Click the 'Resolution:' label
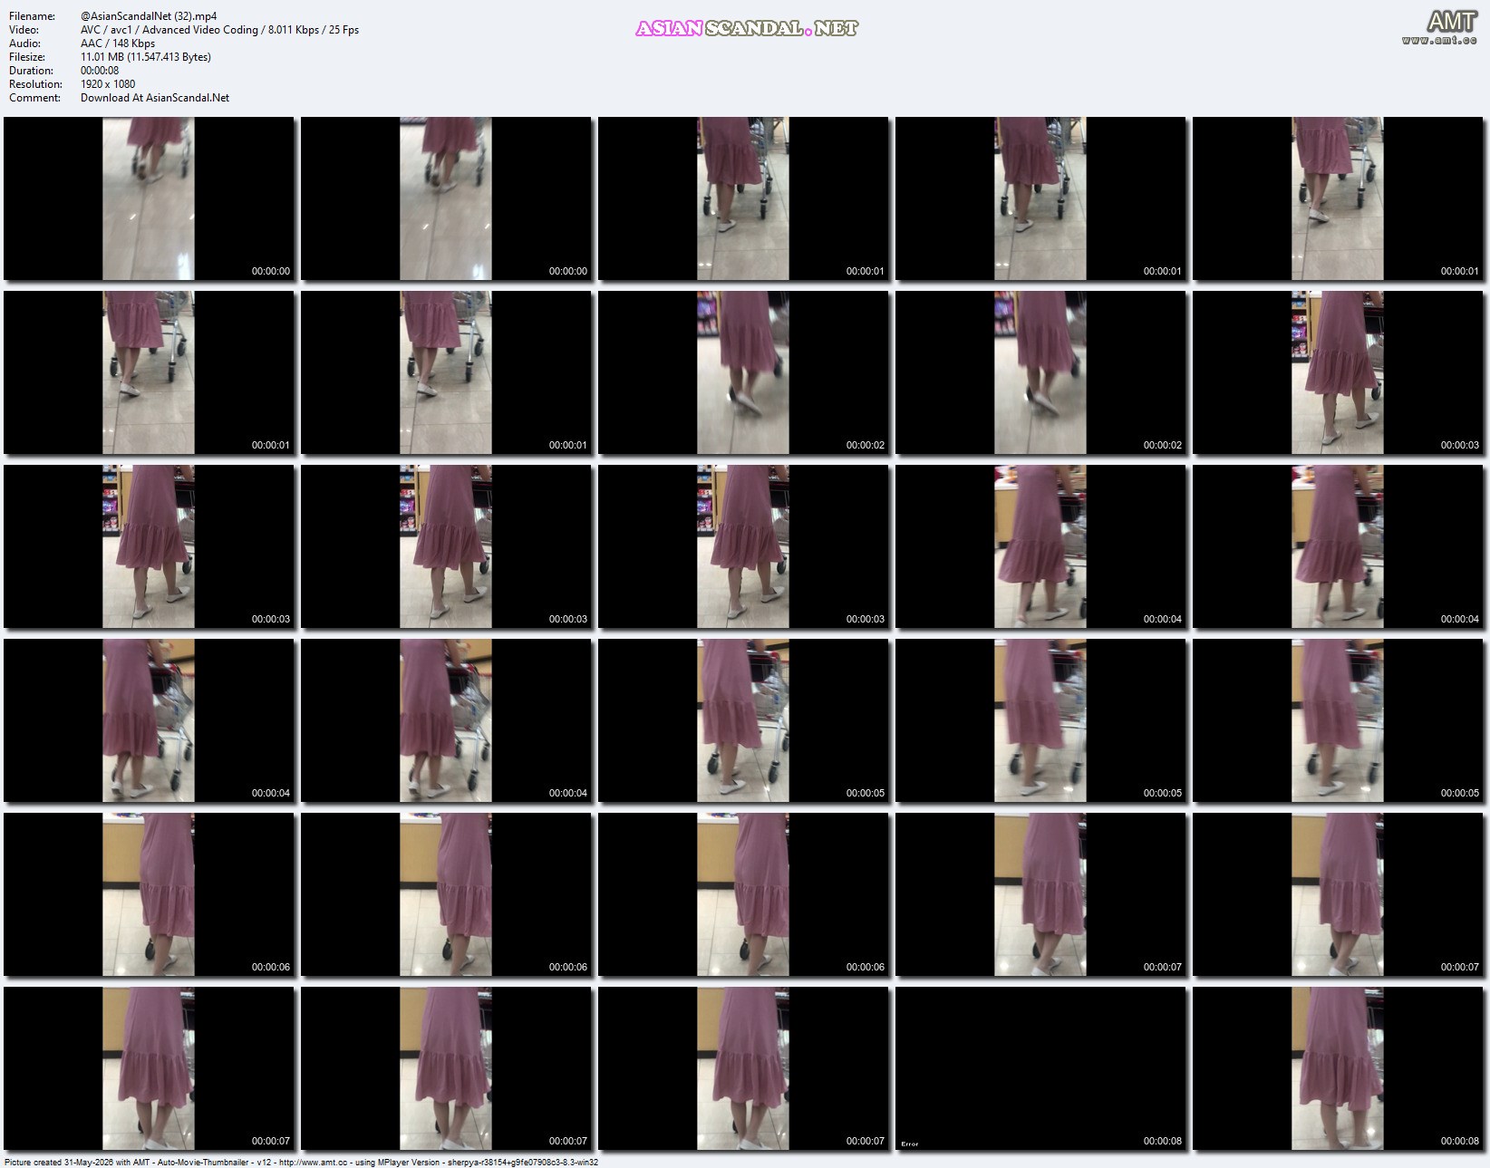 click(35, 84)
